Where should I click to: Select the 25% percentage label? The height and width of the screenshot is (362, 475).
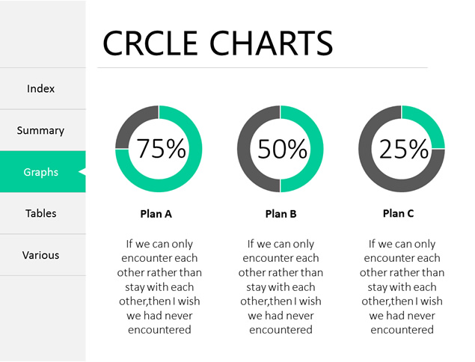(x=402, y=150)
